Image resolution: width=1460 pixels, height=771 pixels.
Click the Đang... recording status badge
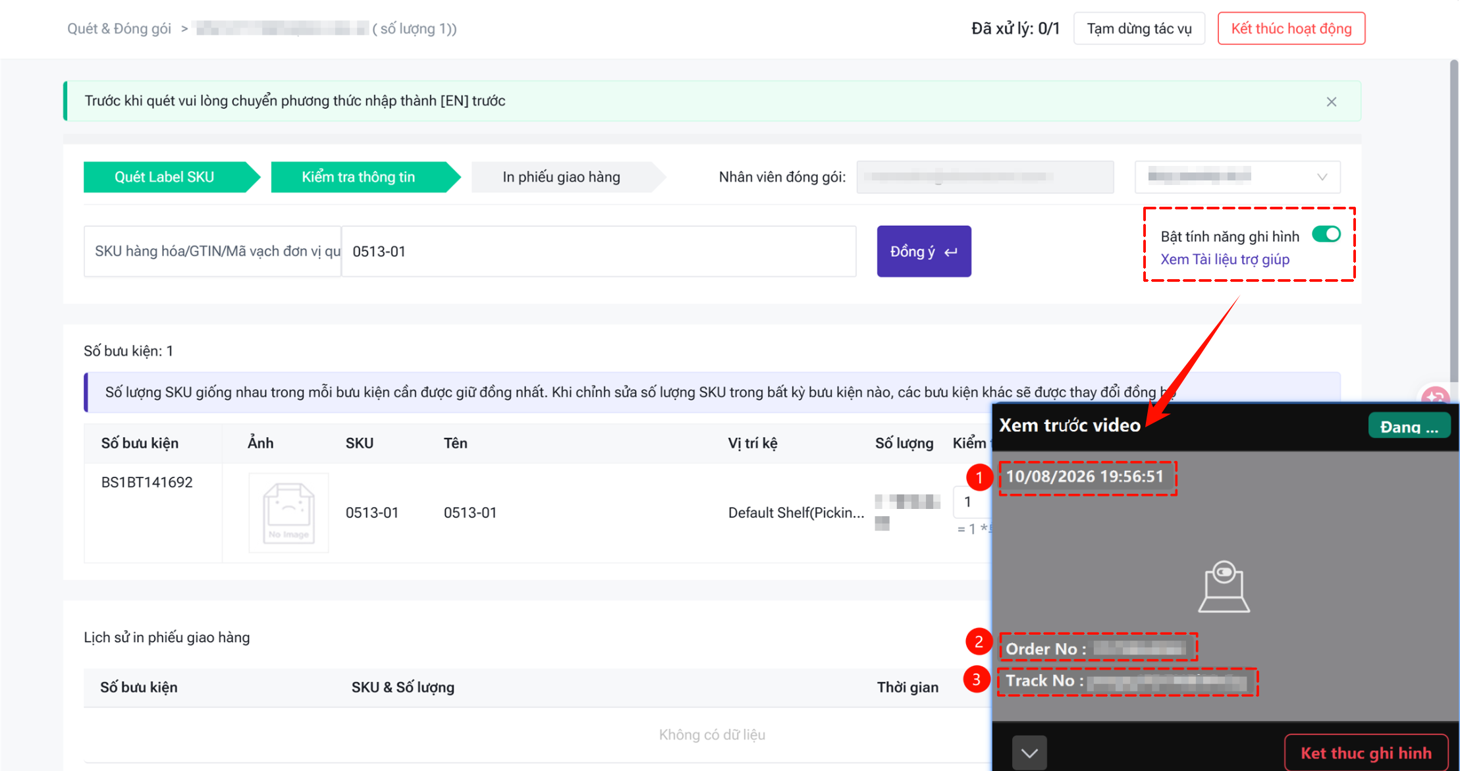coord(1409,426)
